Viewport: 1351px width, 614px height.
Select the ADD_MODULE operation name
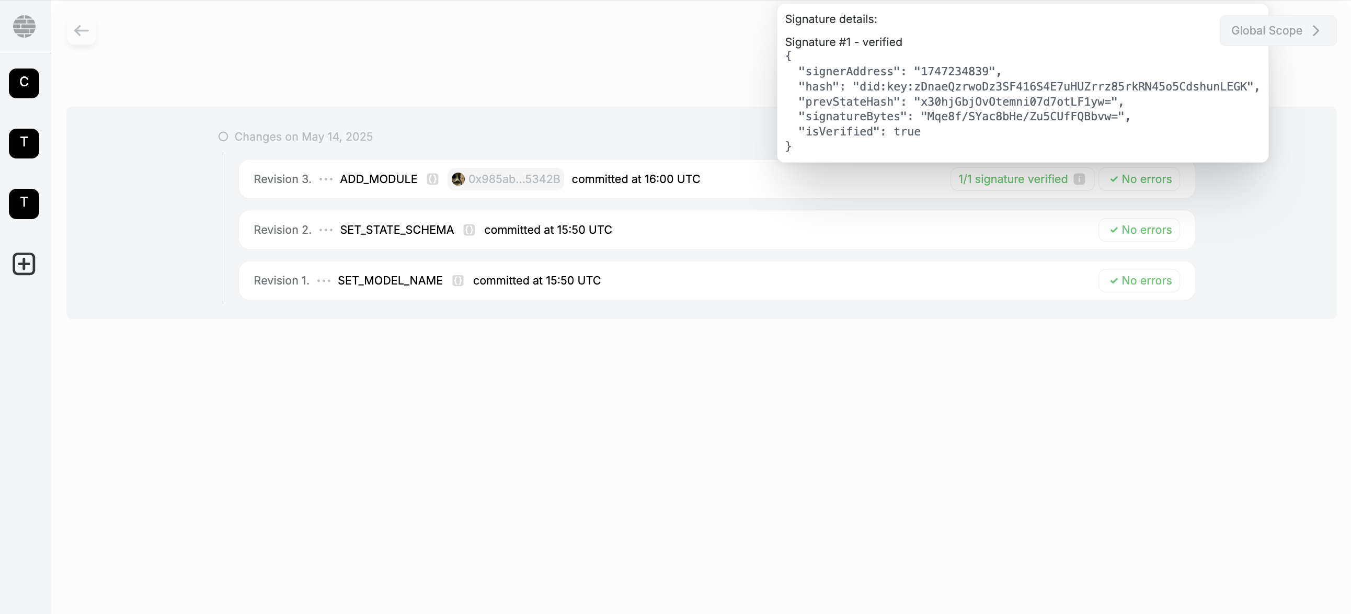[x=378, y=179]
